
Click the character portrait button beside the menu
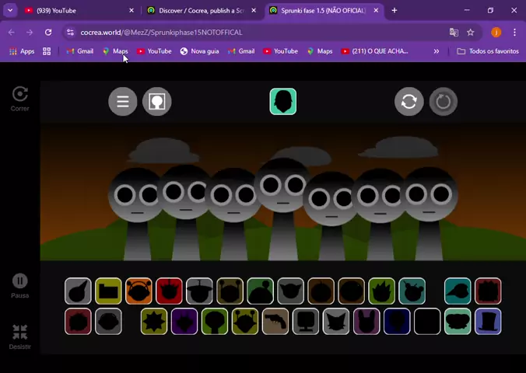coord(156,102)
